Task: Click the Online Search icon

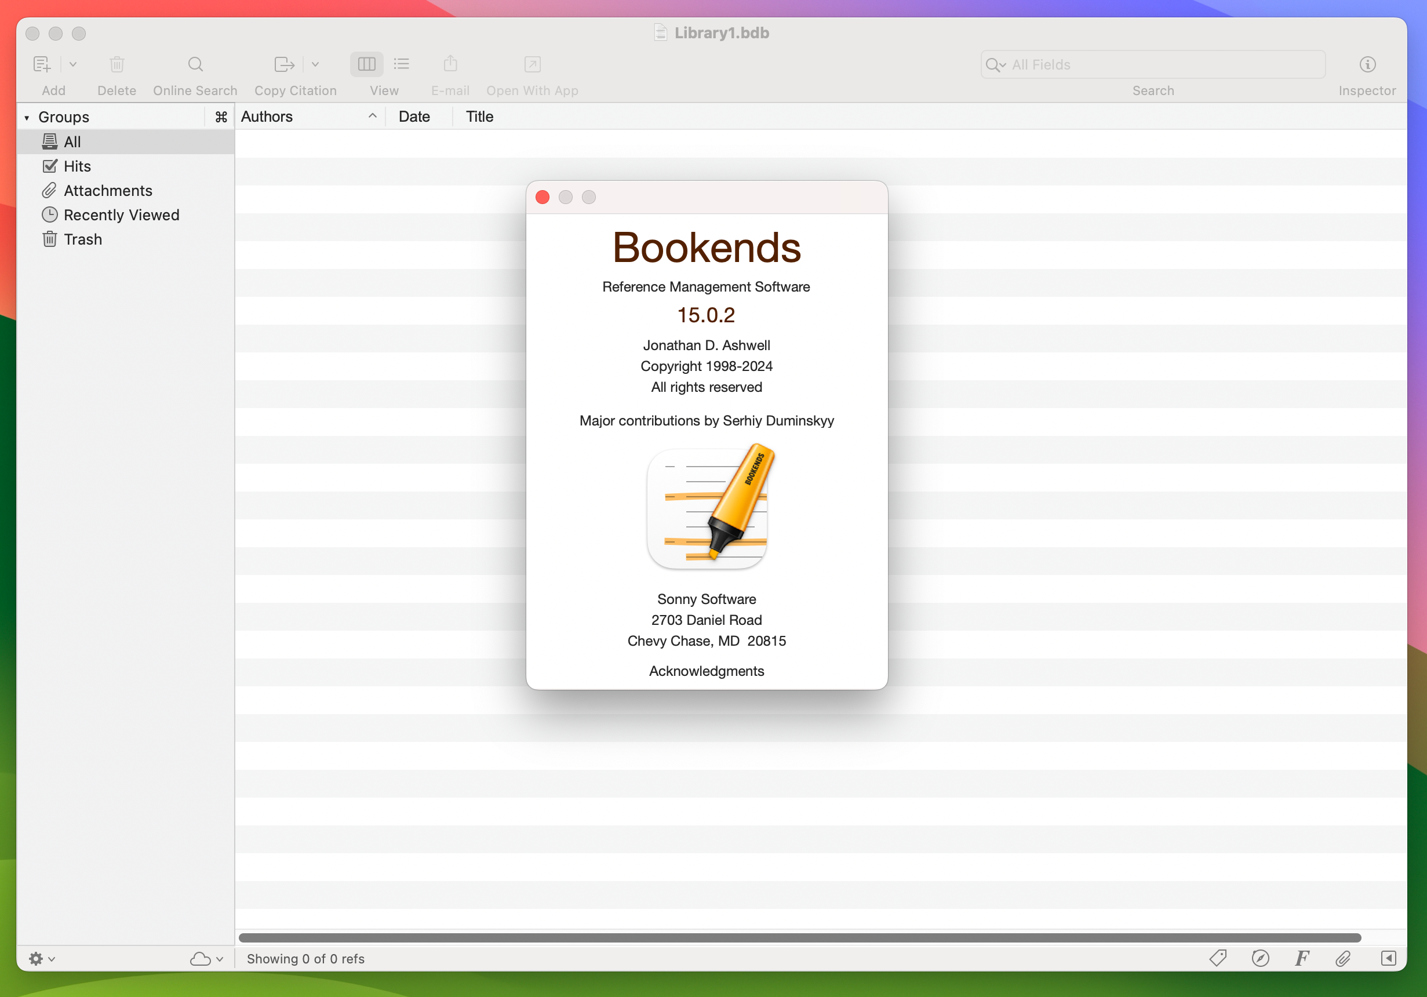Action: point(194,64)
